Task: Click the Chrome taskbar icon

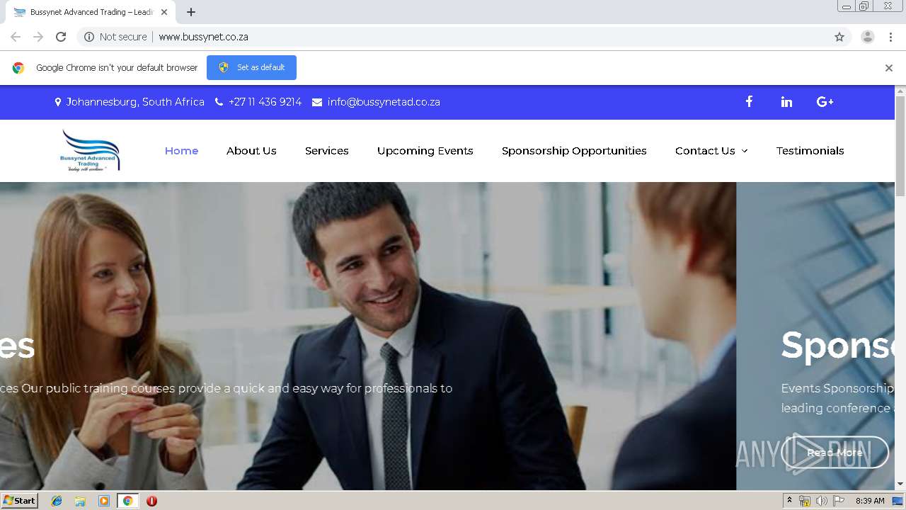Action: pos(127,501)
